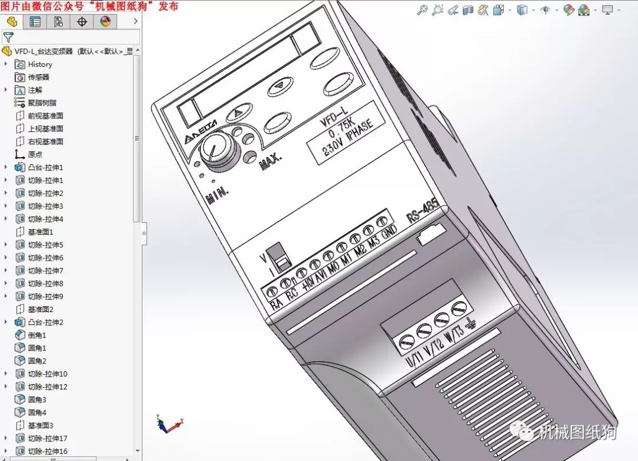Open the Apply Scene dropdown arrow
Image resolution: width=638 pixels, height=461 pixels.
click(595, 10)
